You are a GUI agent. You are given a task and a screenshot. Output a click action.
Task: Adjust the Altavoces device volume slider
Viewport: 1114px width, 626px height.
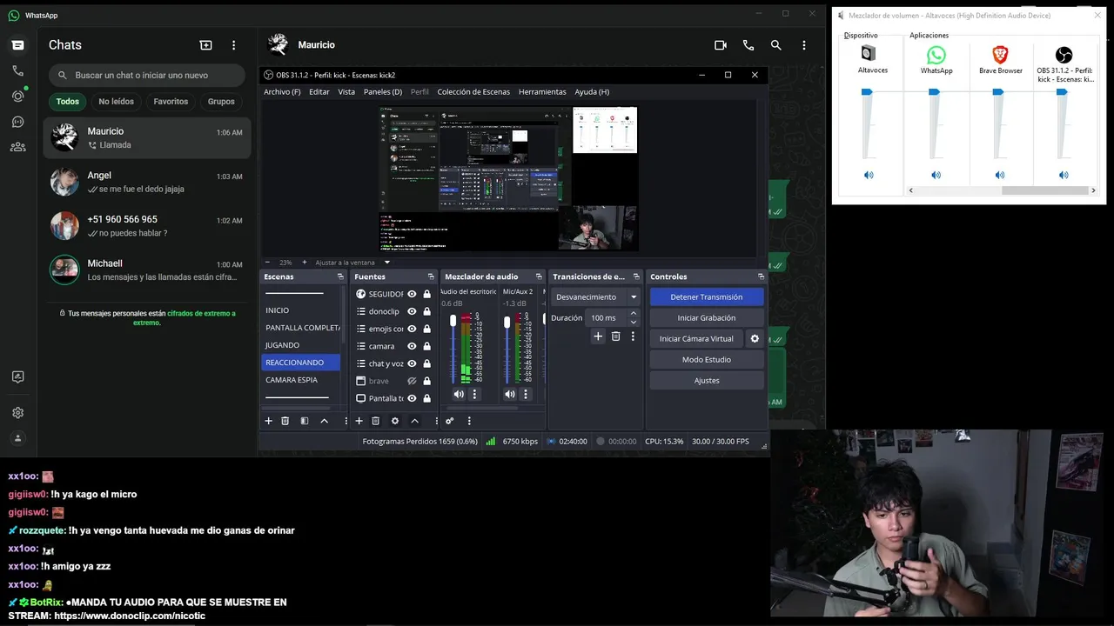[867, 92]
